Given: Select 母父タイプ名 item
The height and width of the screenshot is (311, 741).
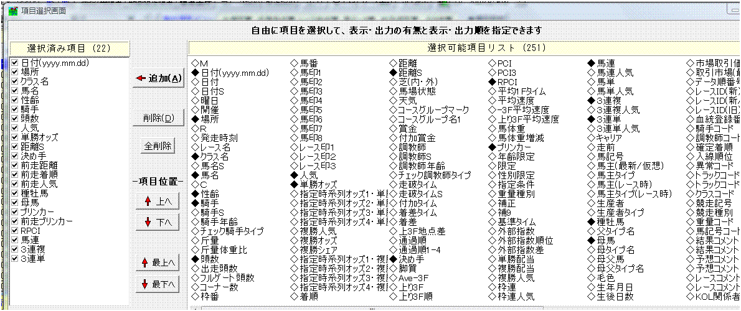Looking at the screenshot, I should (x=615, y=269).
